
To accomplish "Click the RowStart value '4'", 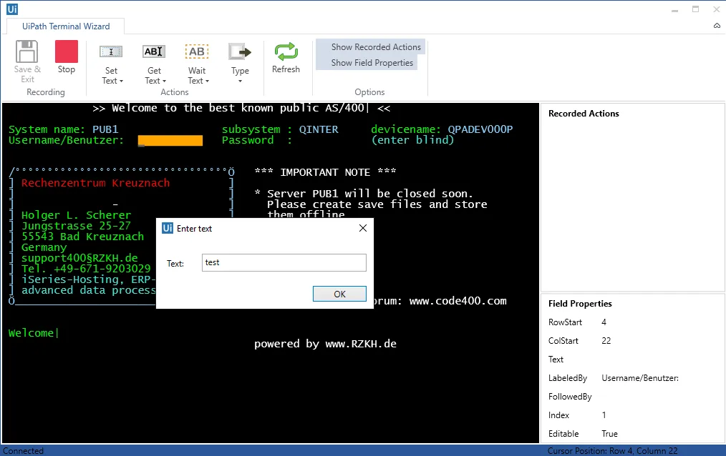I will tap(604, 322).
